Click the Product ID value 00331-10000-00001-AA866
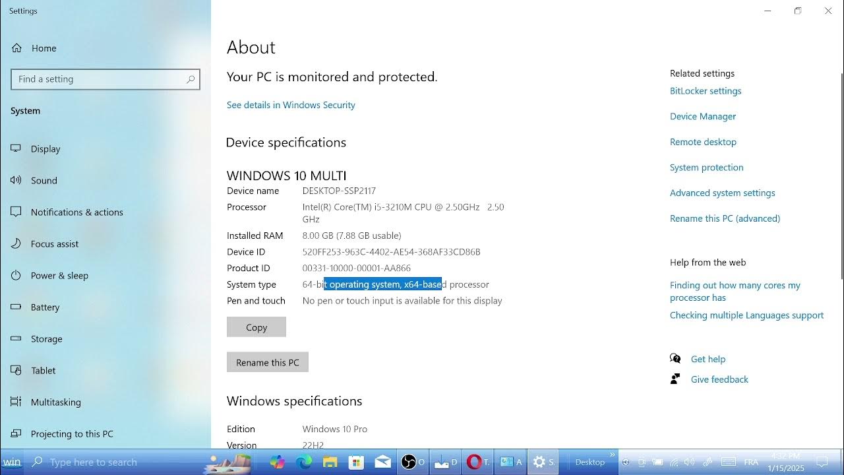 click(357, 269)
